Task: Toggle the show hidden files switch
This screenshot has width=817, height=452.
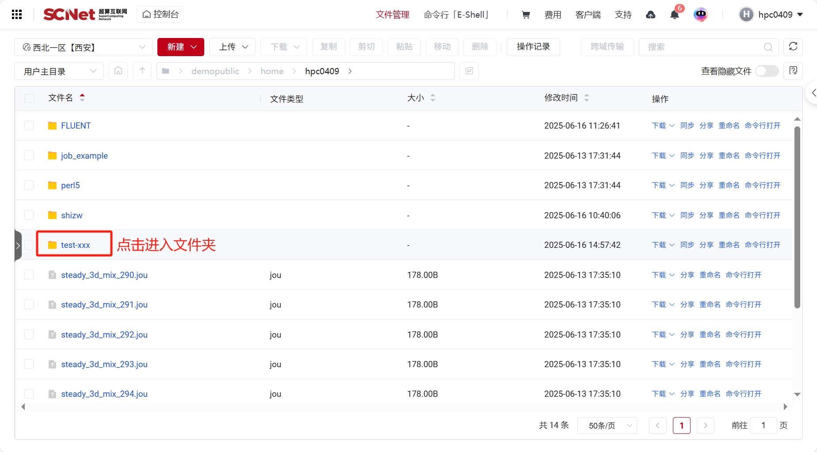Action: tap(767, 71)
